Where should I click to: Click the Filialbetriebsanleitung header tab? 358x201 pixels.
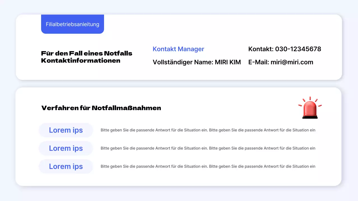click(72, 24)
